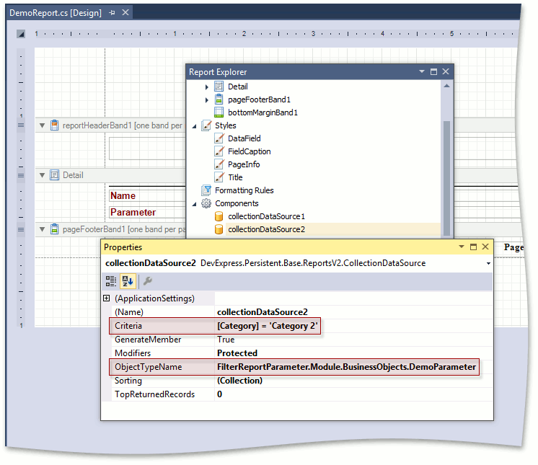
Task: Open the component selector dropdown in Properties
Action: click(x=488, y=264)
